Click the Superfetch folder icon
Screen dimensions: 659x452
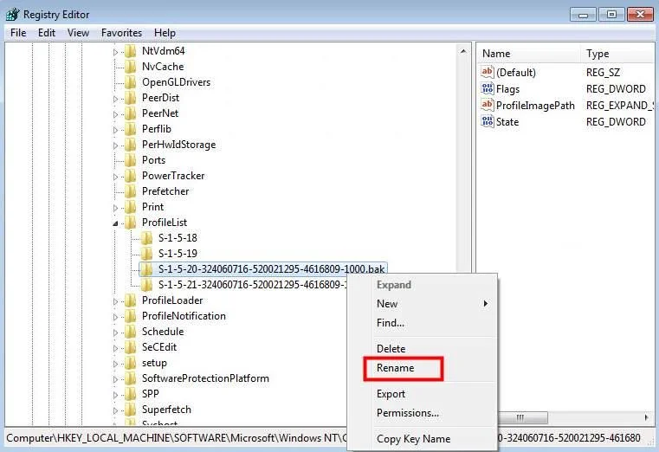pos(131,410)
